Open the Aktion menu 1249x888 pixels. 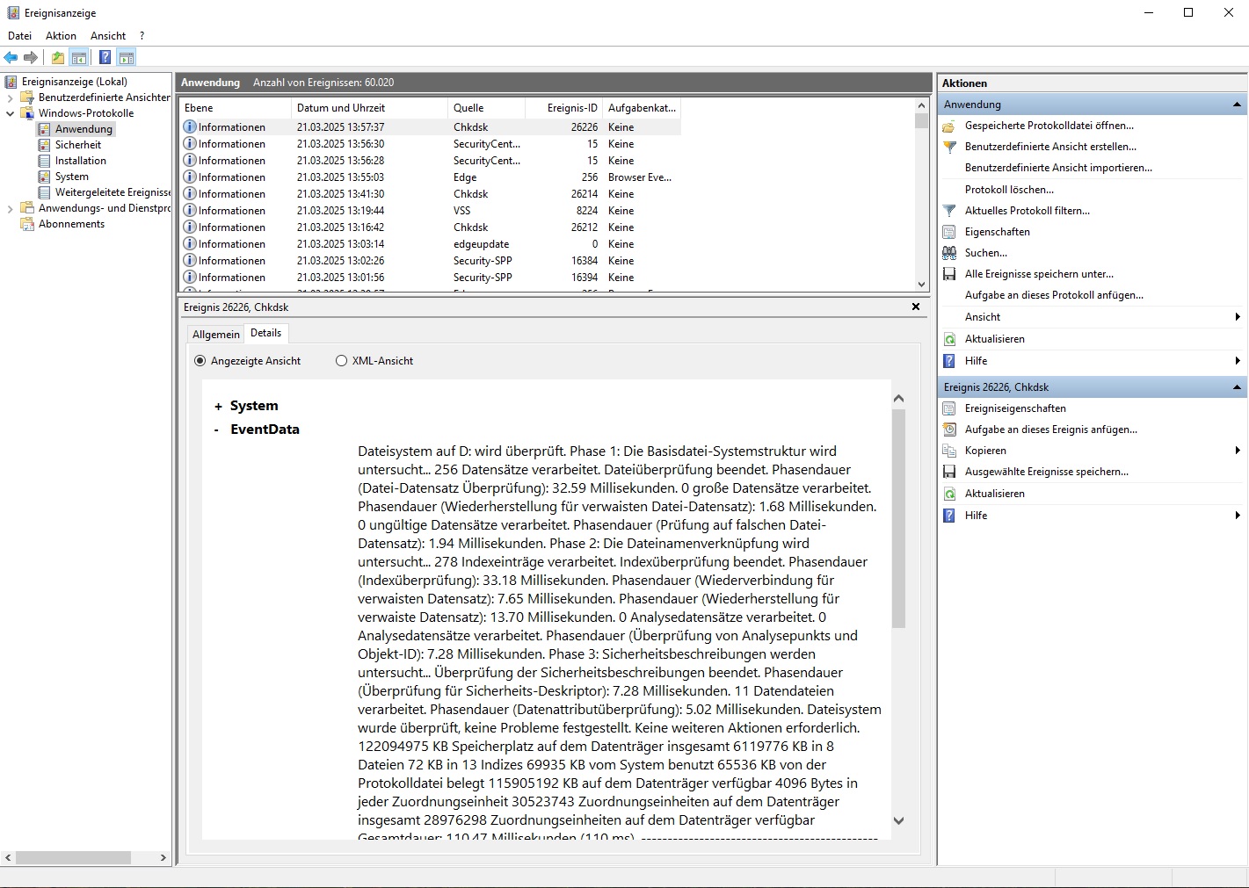tap(61, 36)
